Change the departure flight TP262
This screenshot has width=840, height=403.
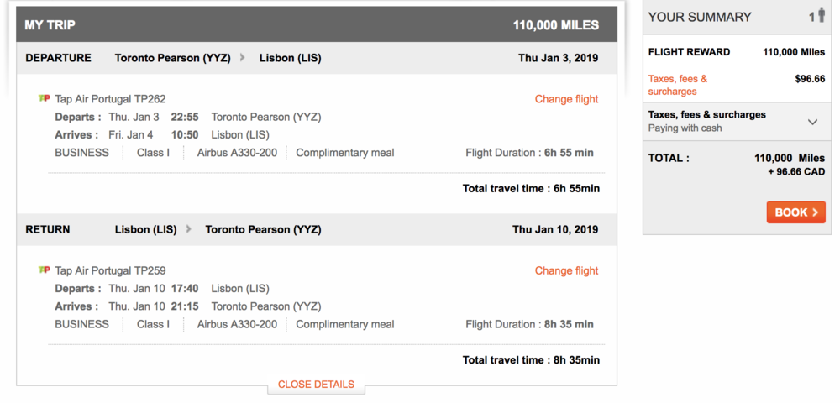click(x=566, y=99)
